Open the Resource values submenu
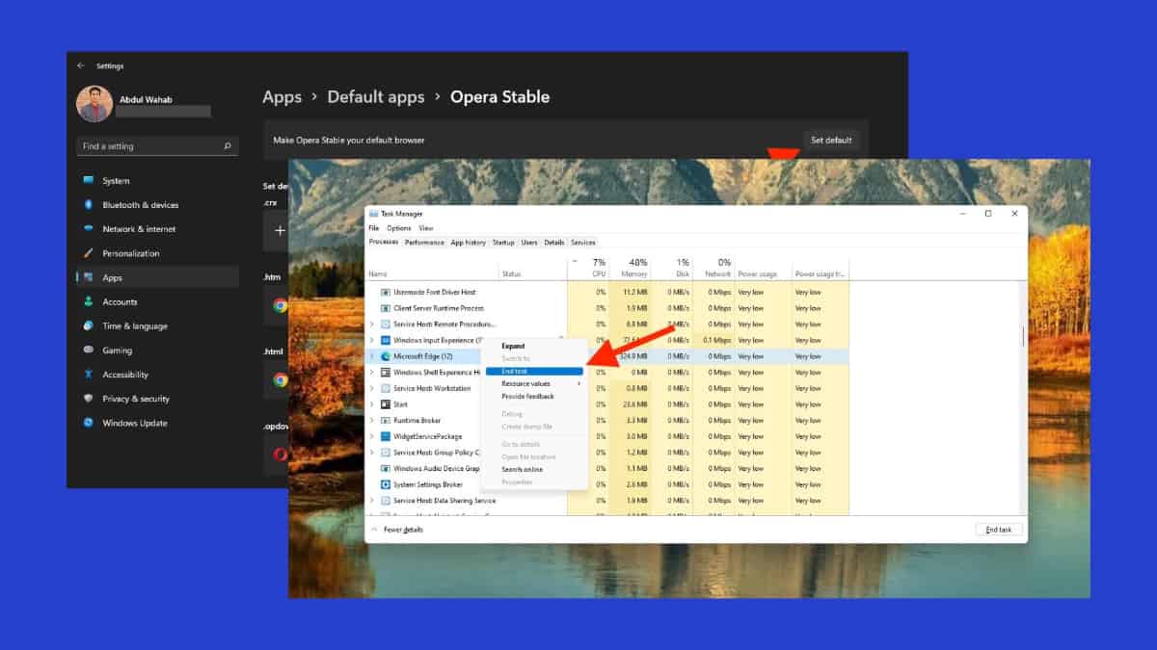1157x650 pixels. 534,383
